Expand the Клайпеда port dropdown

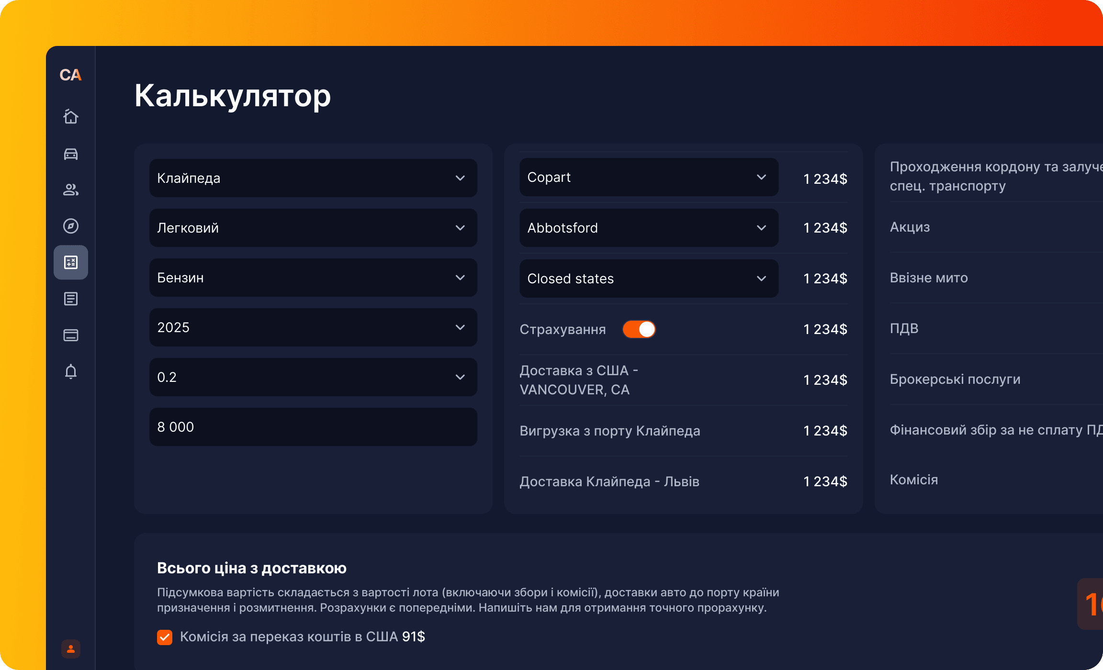[313, 178]
